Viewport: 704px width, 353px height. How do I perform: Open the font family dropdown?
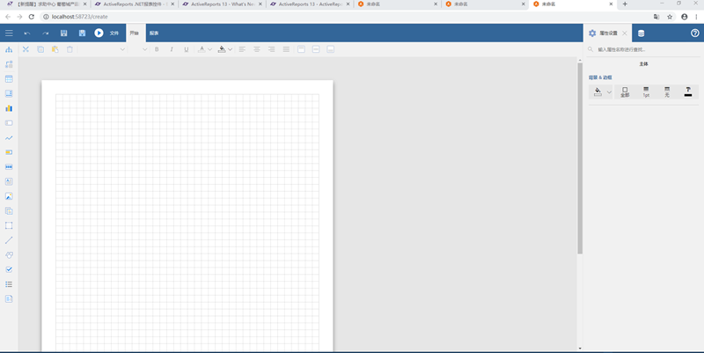coord(121,49)
